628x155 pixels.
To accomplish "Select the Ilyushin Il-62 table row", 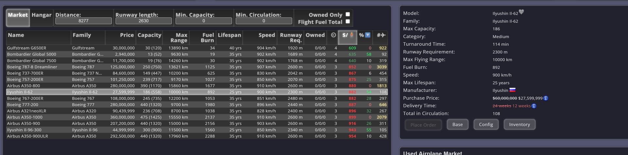I will [x=197, y=92].
